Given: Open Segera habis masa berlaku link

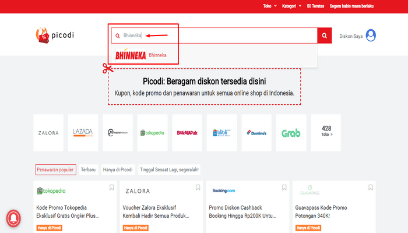Looking at the screenshot, I should 351,6.
